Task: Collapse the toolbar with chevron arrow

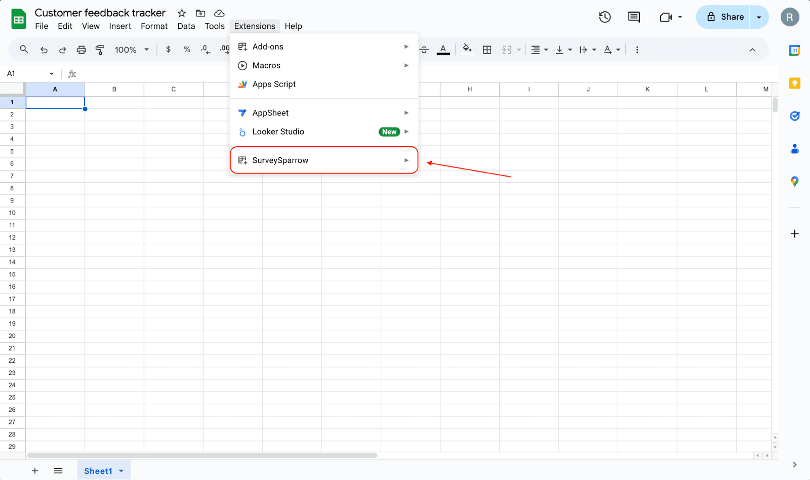Action: (752, 50)
